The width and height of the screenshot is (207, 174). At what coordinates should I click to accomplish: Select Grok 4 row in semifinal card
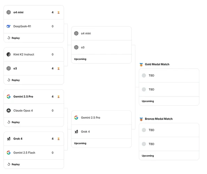pyautogui.click(x=101, y=132)
